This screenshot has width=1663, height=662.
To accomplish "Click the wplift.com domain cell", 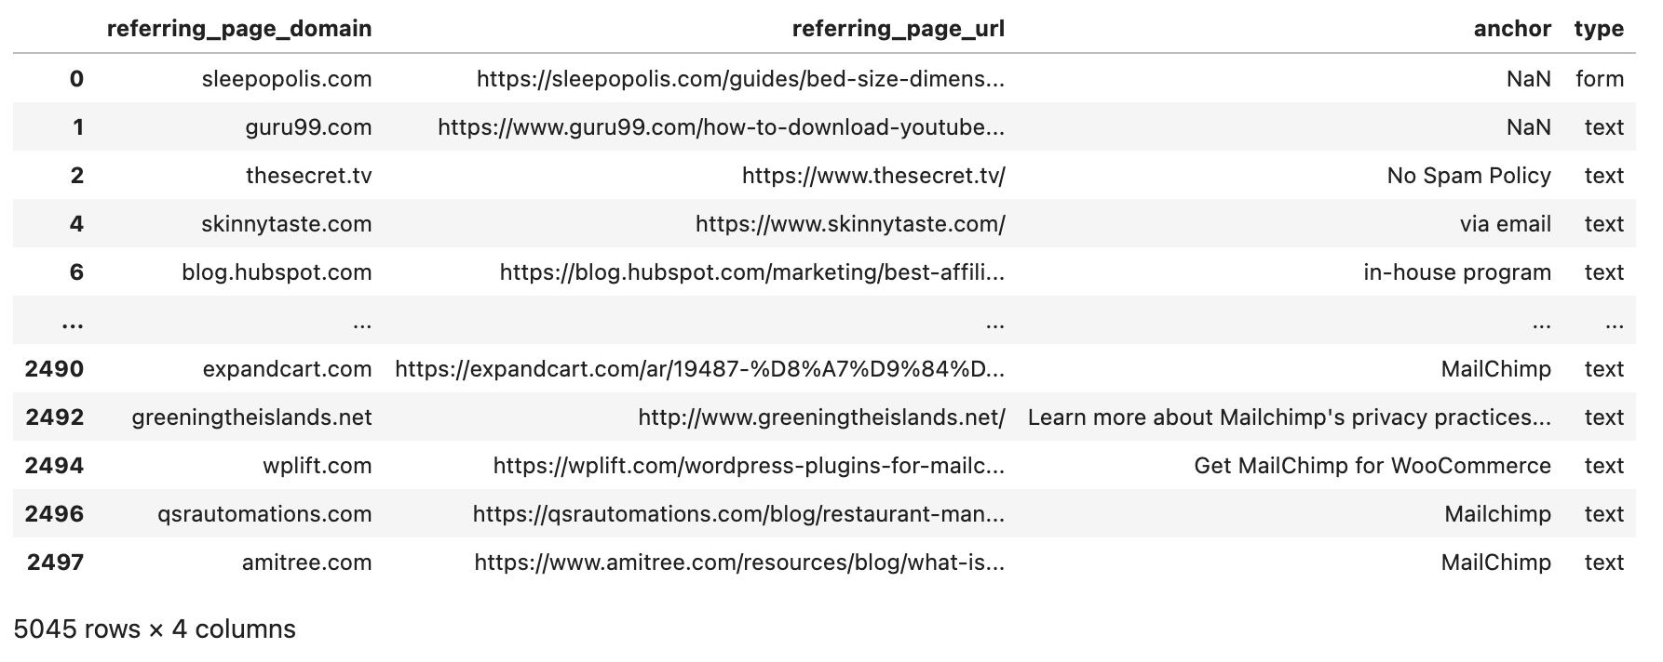I will (318, 466).
